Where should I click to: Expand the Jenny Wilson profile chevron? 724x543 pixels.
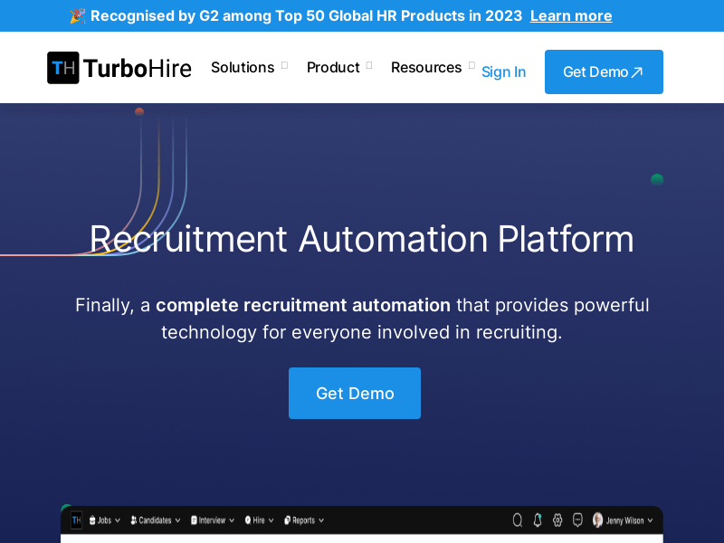pos(650,521)
